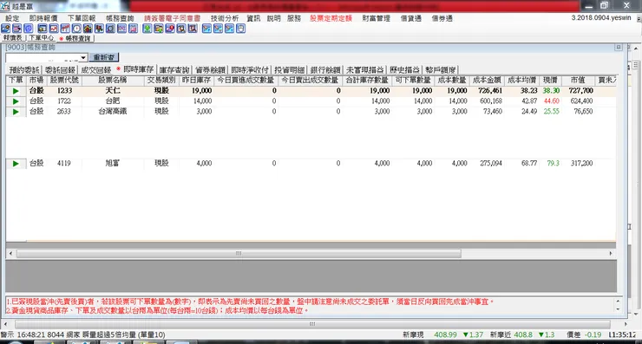The image size is (642, 344).
Task: Open the 財富管理 menu
Action: (377, 18)
